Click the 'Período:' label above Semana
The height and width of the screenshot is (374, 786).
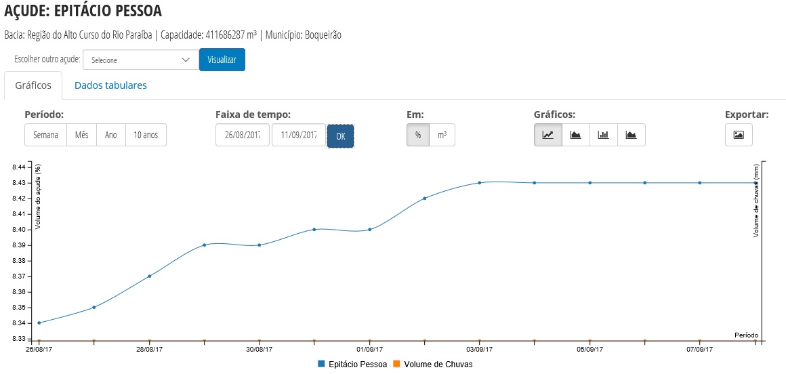point(44,115)
